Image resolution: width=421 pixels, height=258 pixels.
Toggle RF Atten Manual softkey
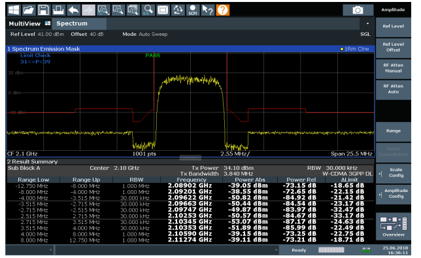coord(394,68)
